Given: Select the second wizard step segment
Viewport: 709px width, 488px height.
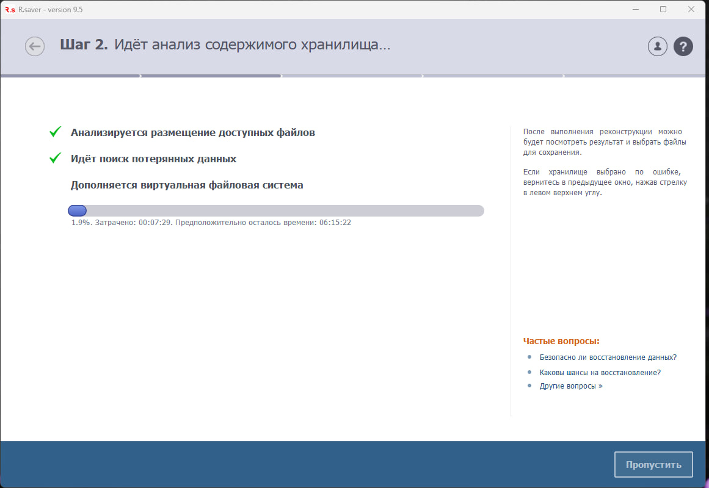Looking at the screenshot, I should (x=211, y=76).
